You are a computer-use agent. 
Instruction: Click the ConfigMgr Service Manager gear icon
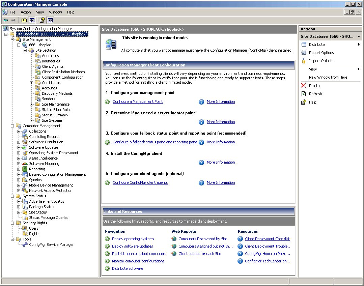[25, 245]
